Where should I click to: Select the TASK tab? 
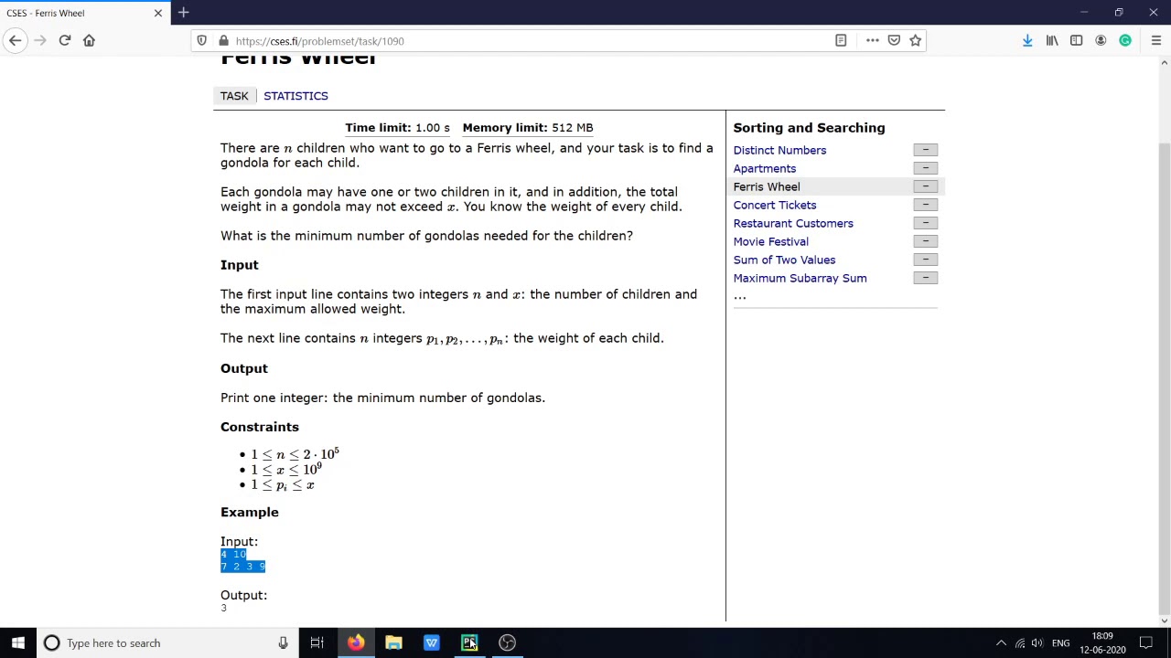pyautogui.click(x=234, y=96)
